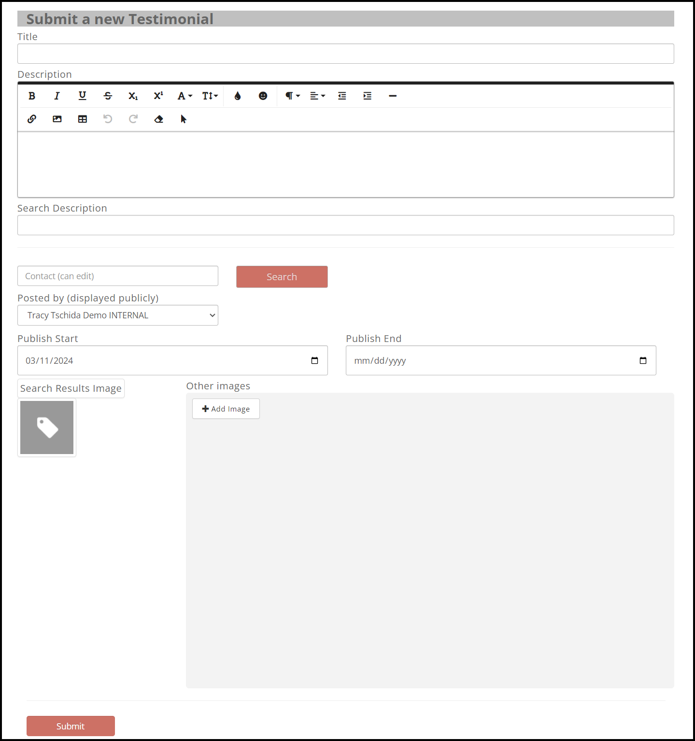Insert a table in the description
This screenshot has height=741, width=695.
pos(83,119)
